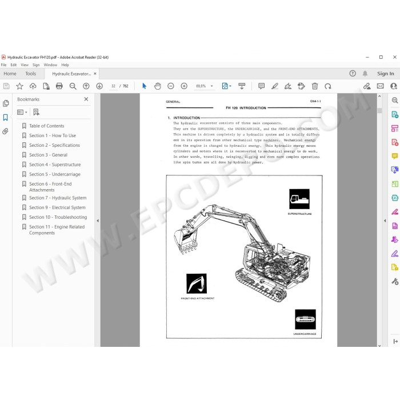Switch to the Tools tab
The width and height of the screenshot is (400, 400).
(x=31, y=74)
